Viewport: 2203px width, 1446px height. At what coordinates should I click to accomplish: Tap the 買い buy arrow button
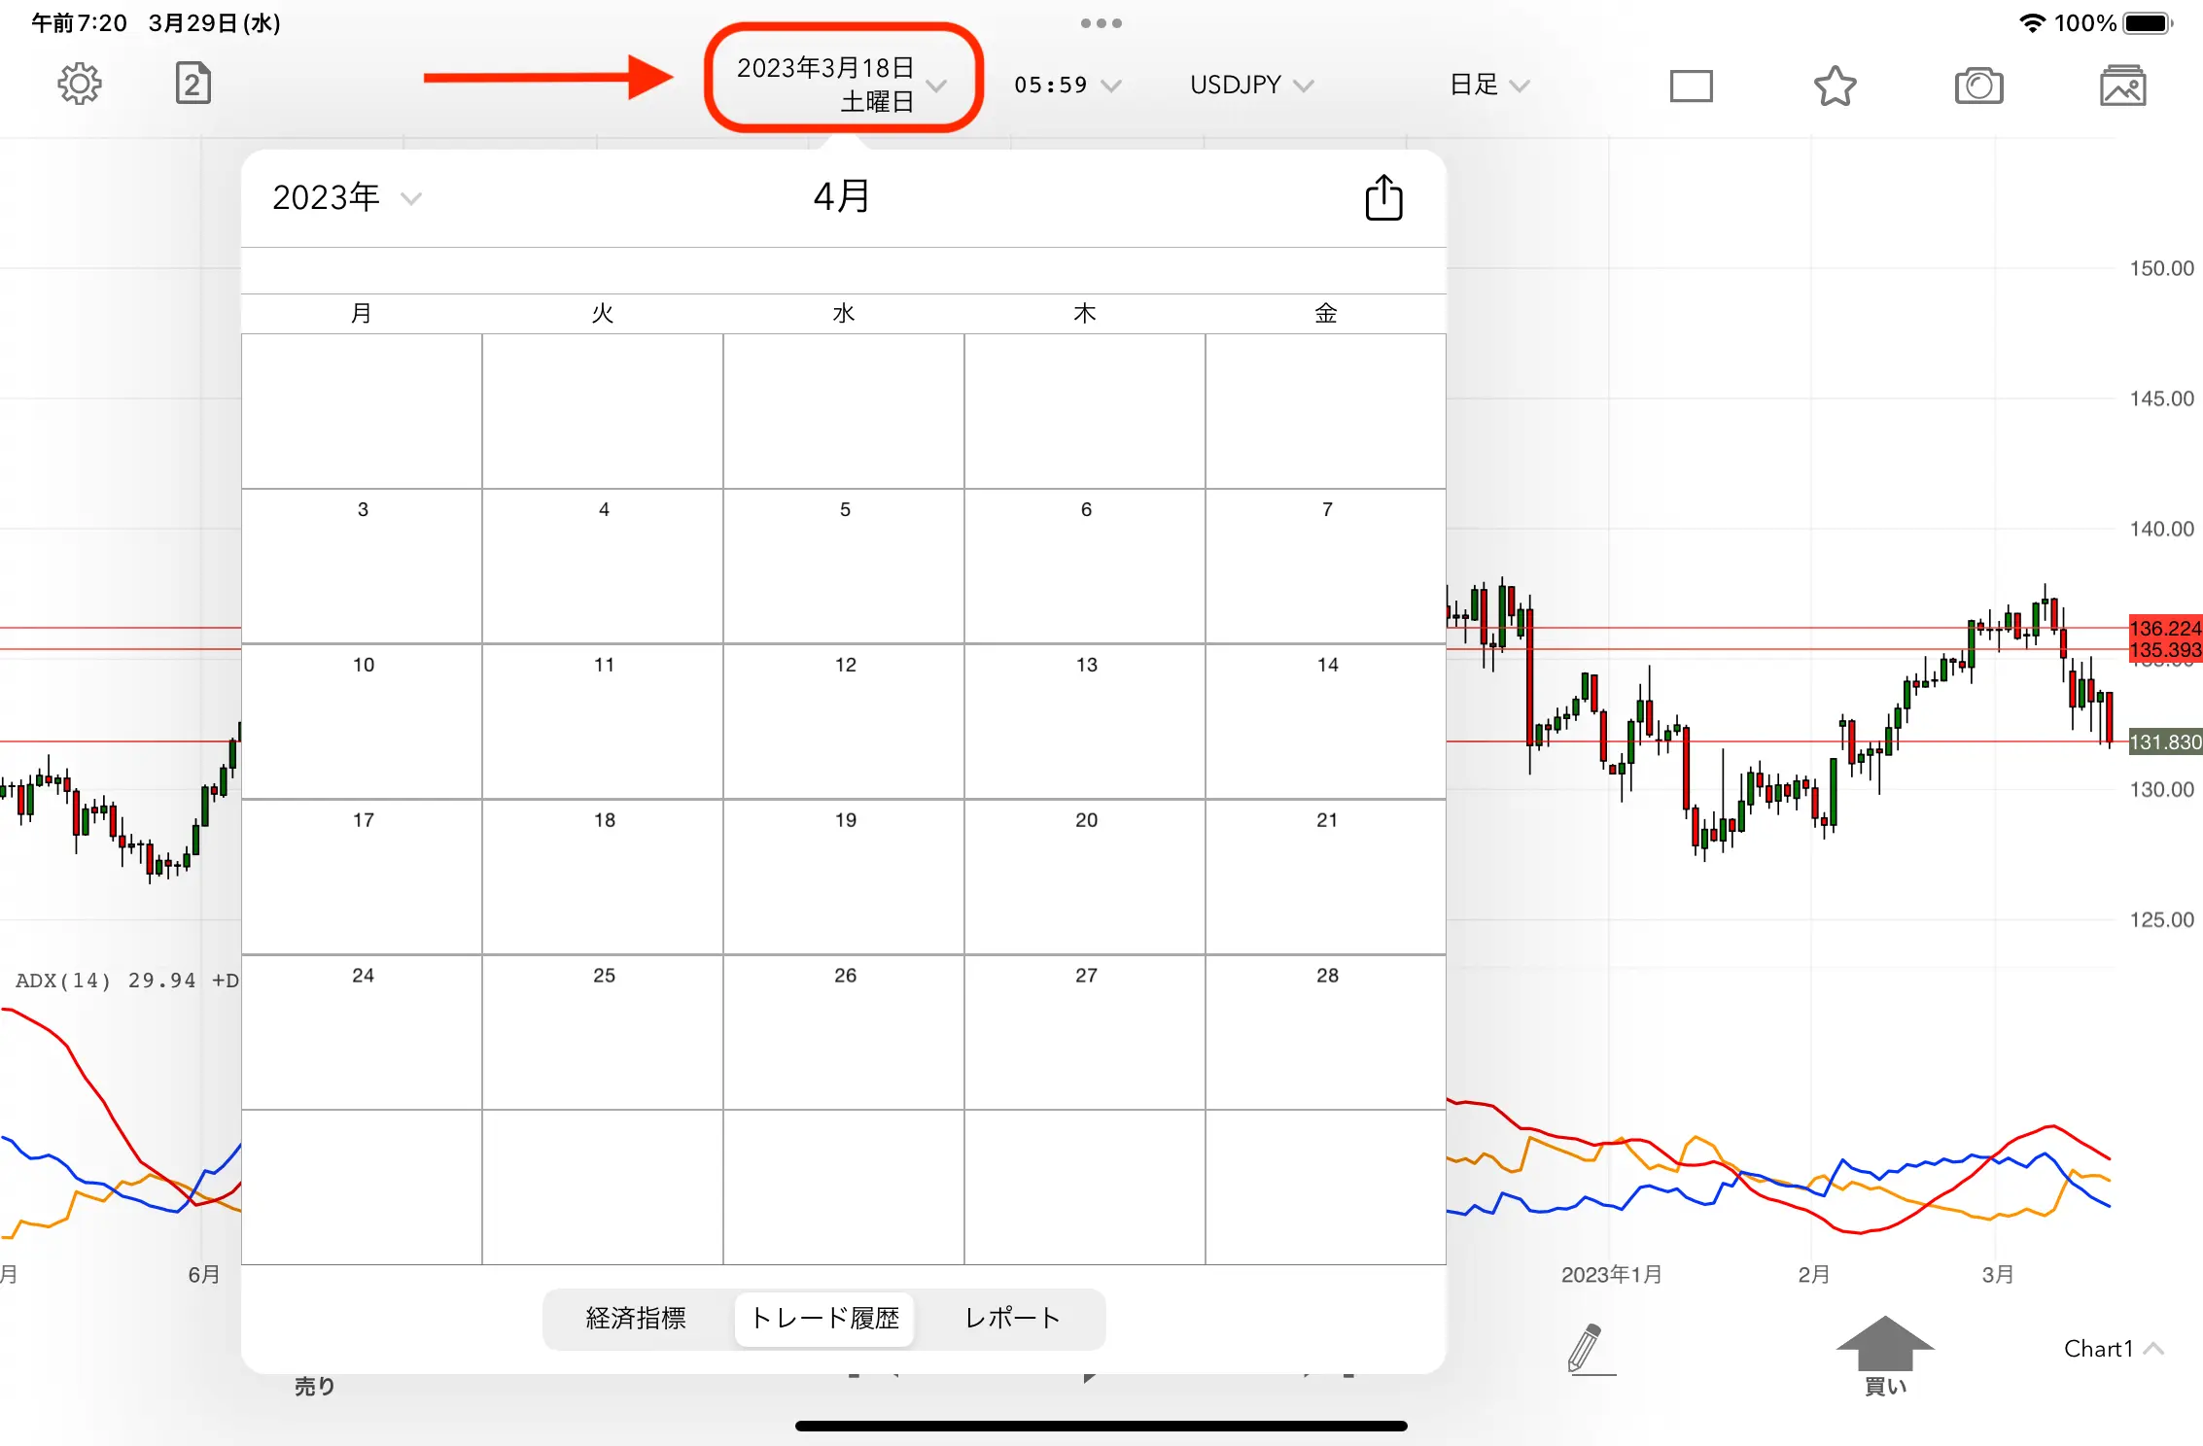click(x=1885, y=1357)
